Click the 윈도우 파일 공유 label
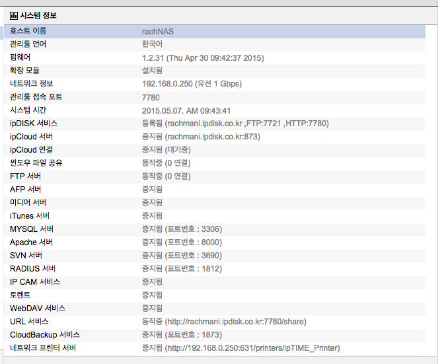Screen dimensions: 446x364 [x=36, y=163]
